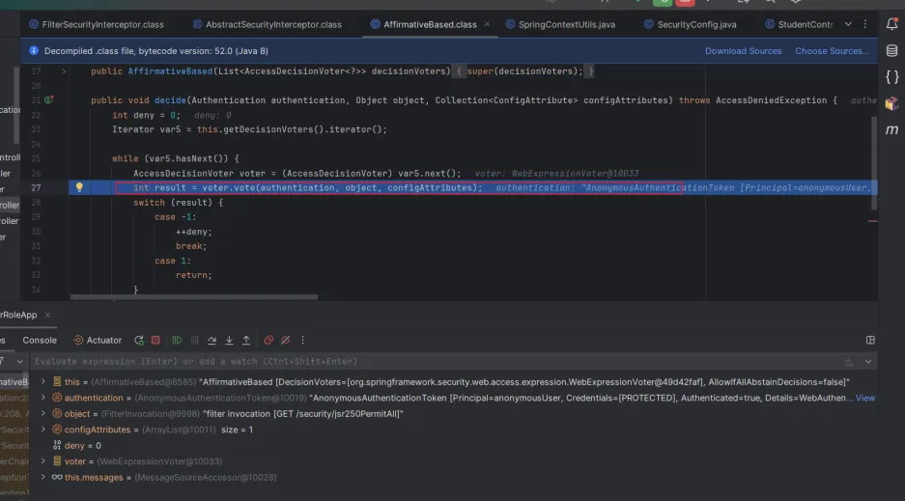Click the Download Sources link
This screenshot has height=501, width=905.
tap(743, 51)
